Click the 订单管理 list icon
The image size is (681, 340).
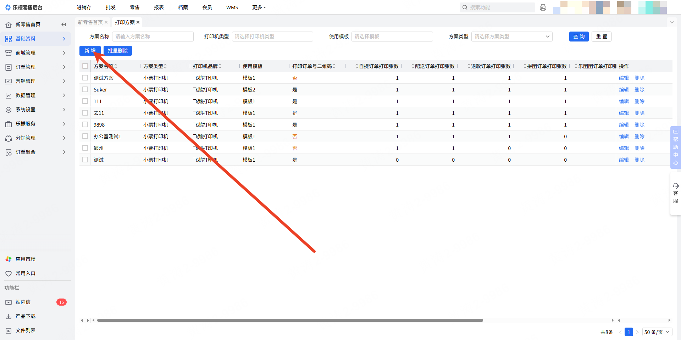point(9,67)
